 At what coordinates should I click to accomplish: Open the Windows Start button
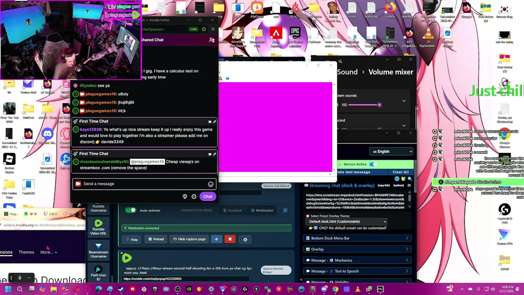(8, 289)
